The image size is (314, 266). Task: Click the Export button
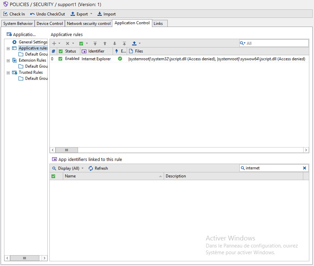tap(79, 14)
